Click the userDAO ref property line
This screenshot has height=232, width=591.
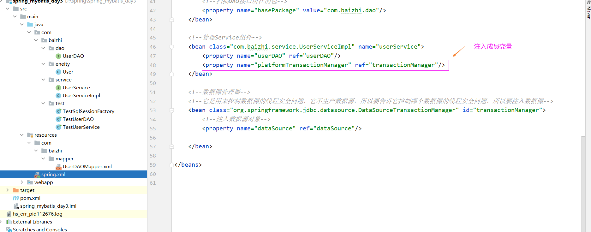(x=272, y=56)
